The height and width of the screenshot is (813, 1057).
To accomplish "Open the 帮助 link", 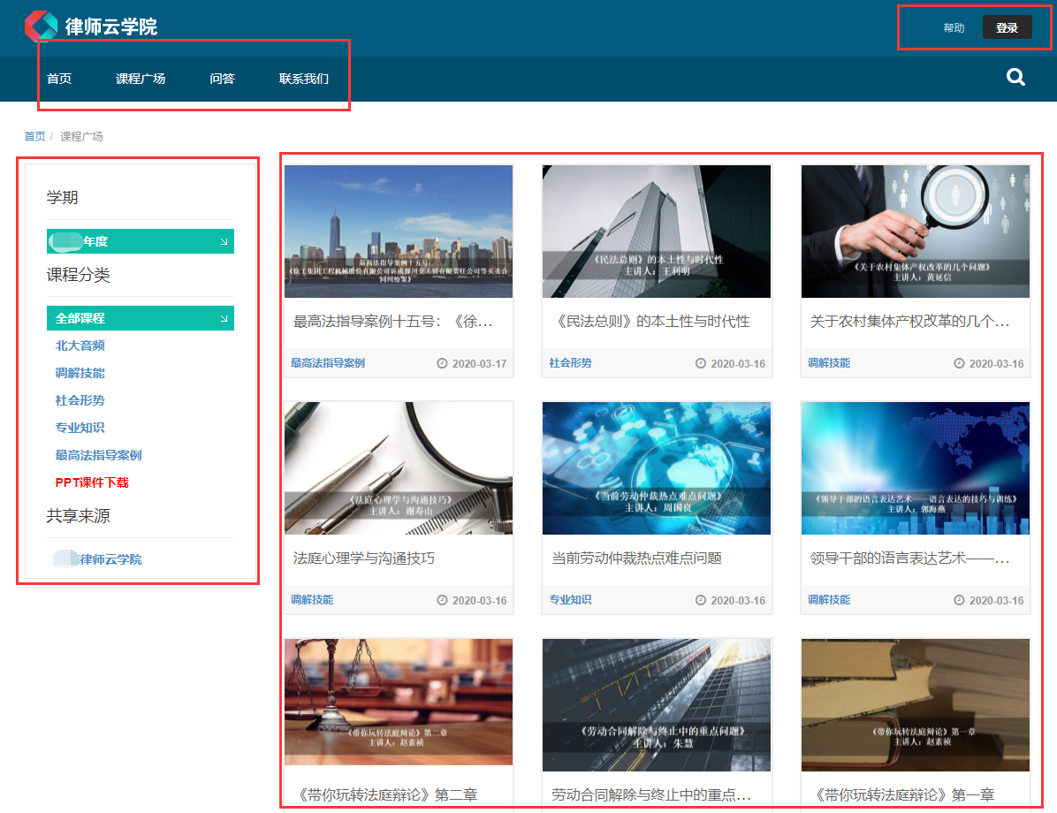I will [954, 28].
